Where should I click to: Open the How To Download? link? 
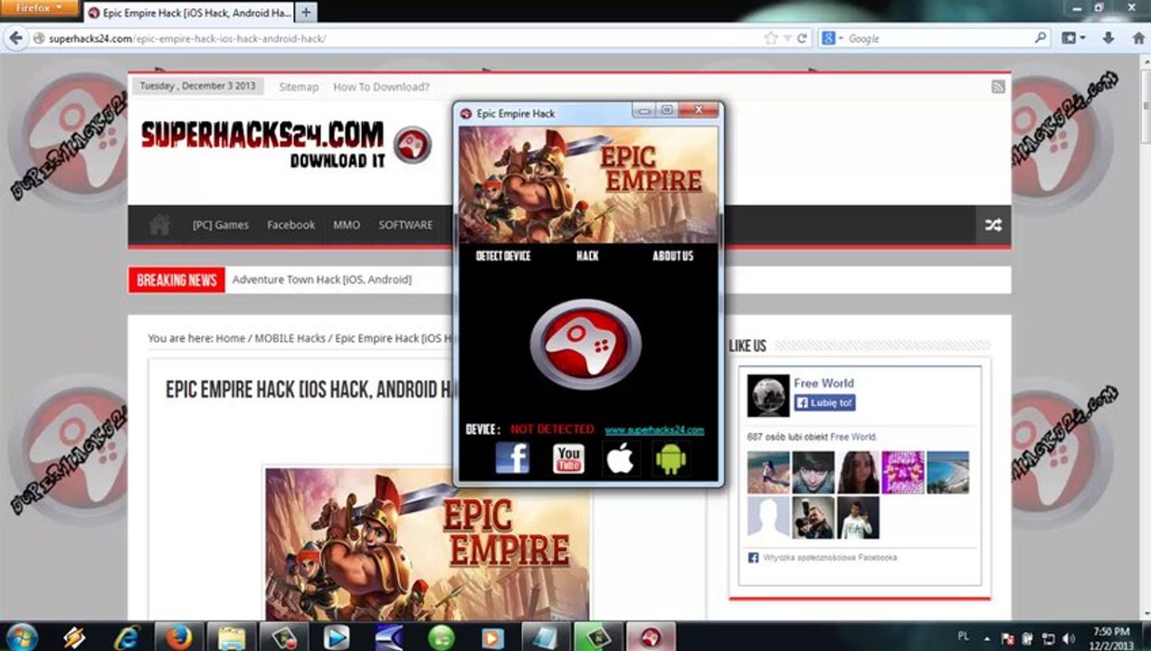pos(381,87)
